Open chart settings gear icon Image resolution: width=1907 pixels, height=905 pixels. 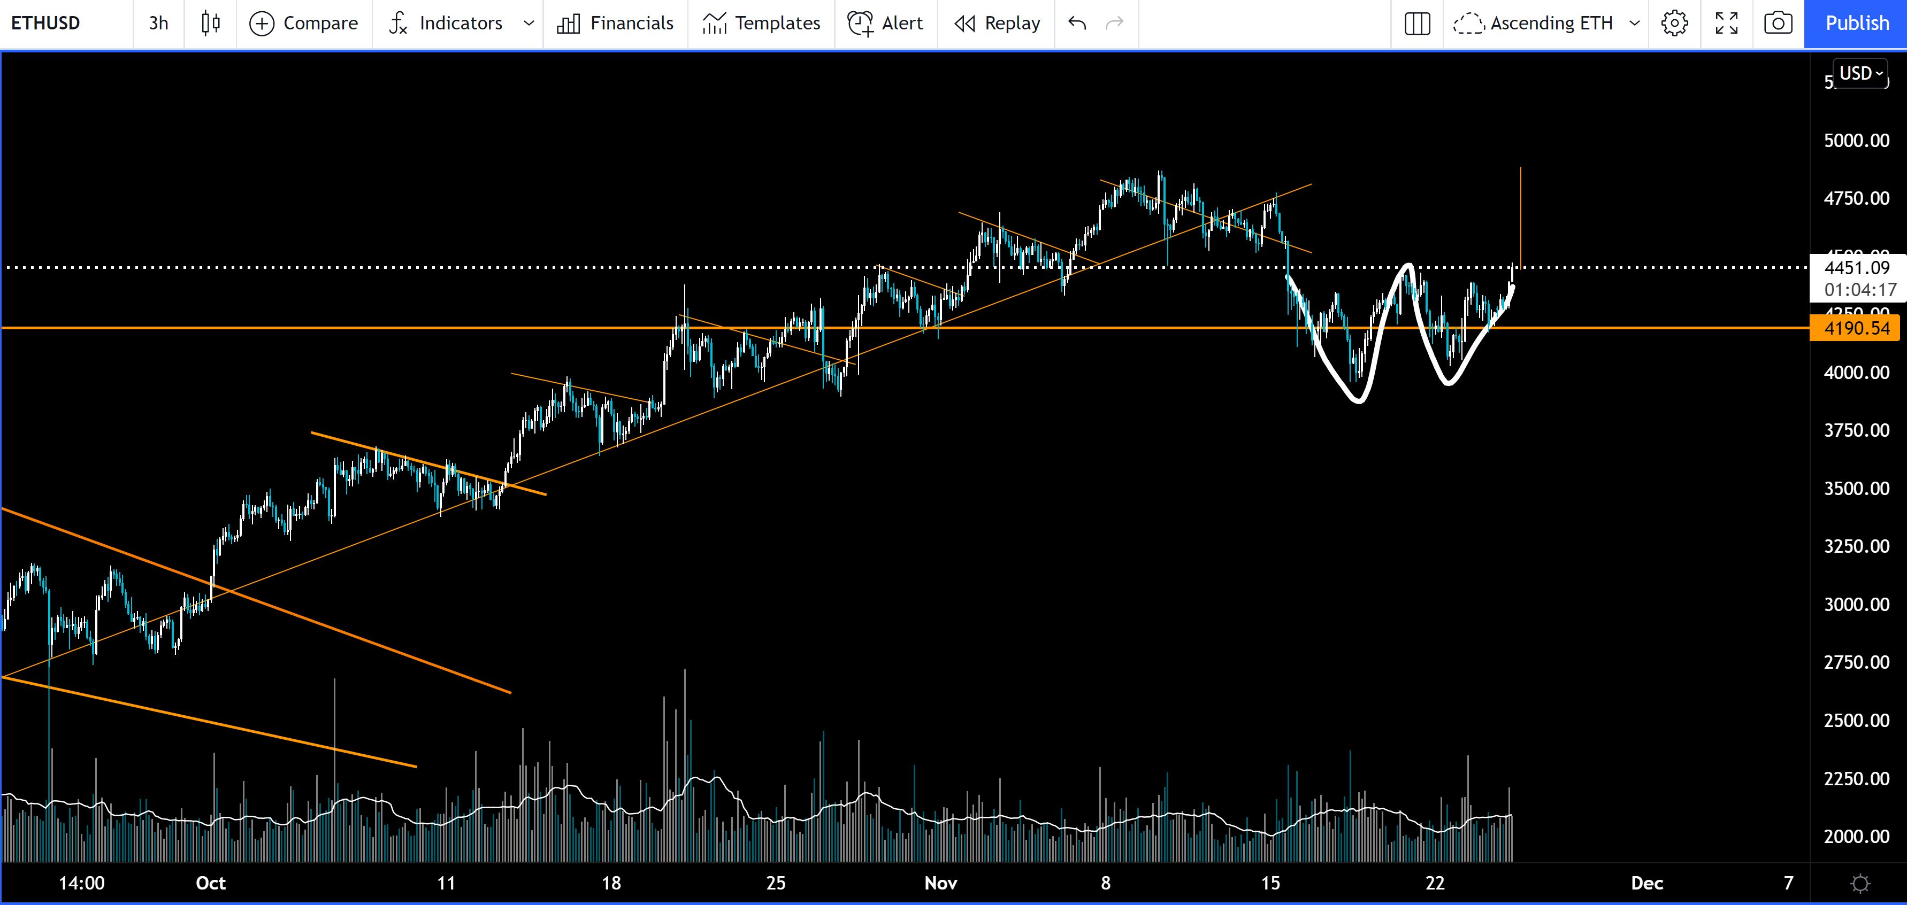click(1674, 24)
